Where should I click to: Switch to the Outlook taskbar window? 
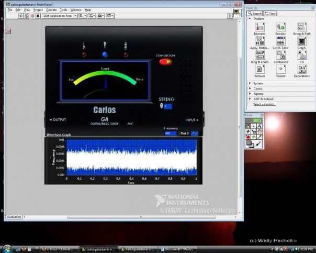point(59,249)
